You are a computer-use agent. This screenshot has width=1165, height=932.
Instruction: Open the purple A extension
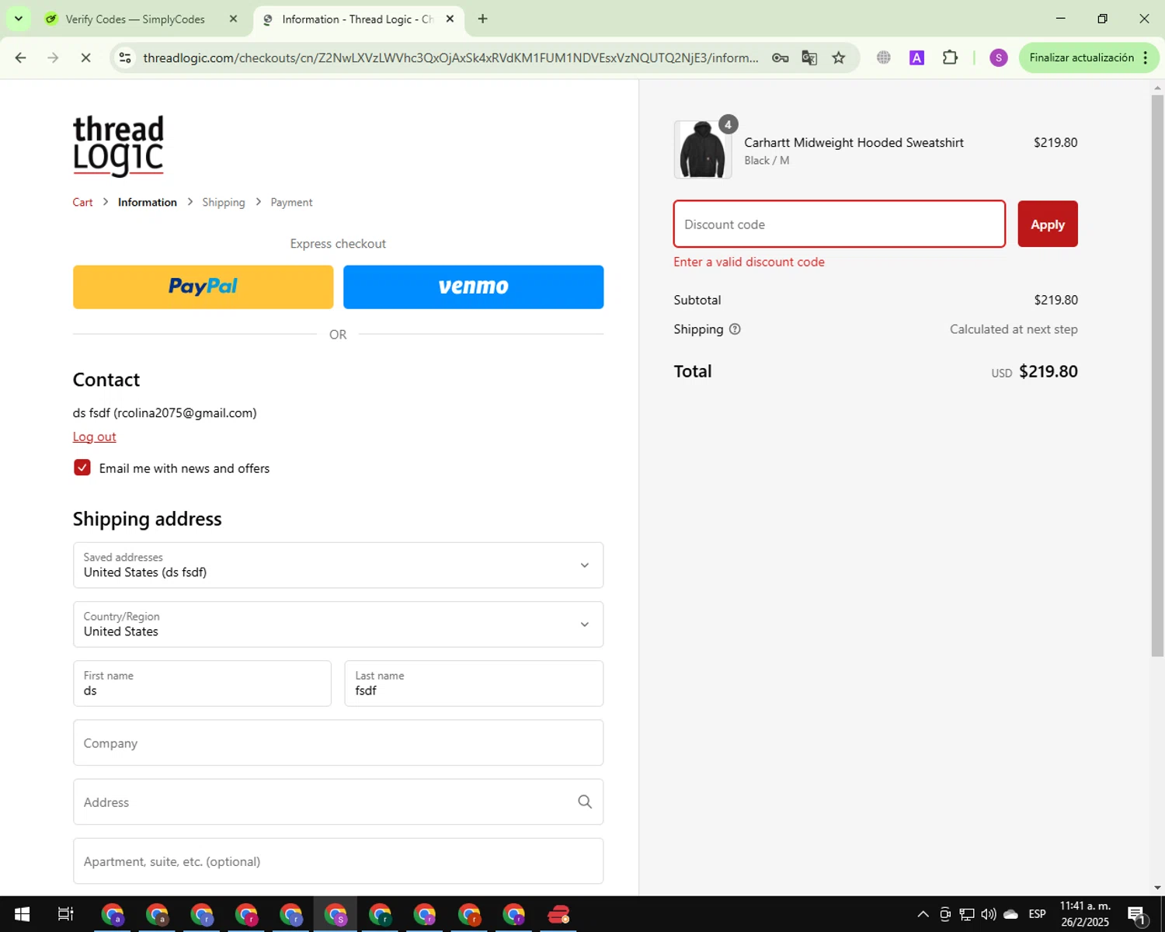[x=916, y=57]
